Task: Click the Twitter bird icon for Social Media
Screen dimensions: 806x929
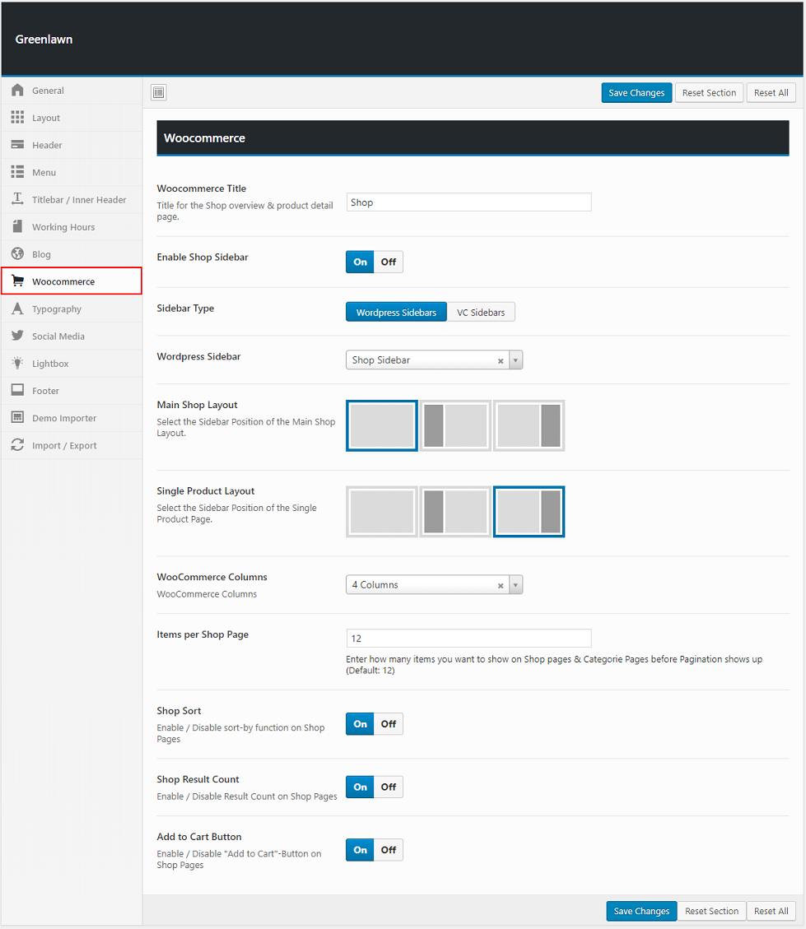Action: [x=17, y=336]
